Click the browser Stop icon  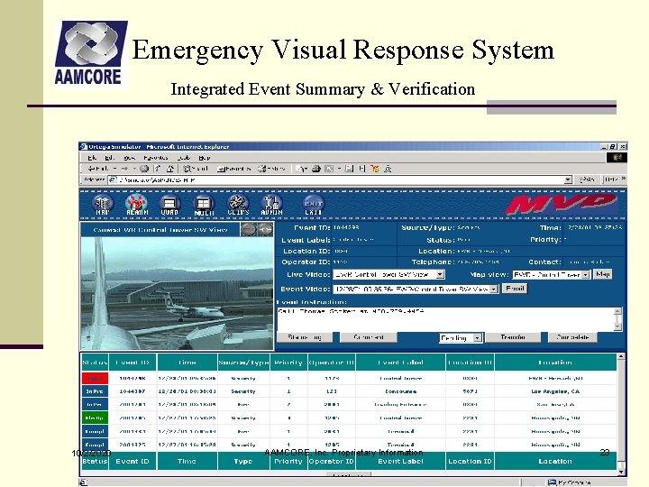[144, 169]
